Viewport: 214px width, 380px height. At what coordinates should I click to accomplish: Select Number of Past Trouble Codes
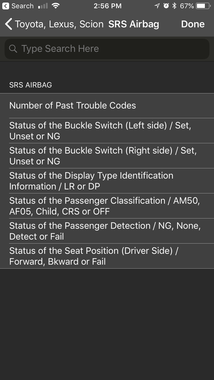click(107, 105)
